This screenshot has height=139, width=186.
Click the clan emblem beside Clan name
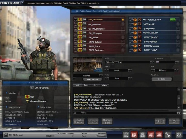tap(27, 97)
